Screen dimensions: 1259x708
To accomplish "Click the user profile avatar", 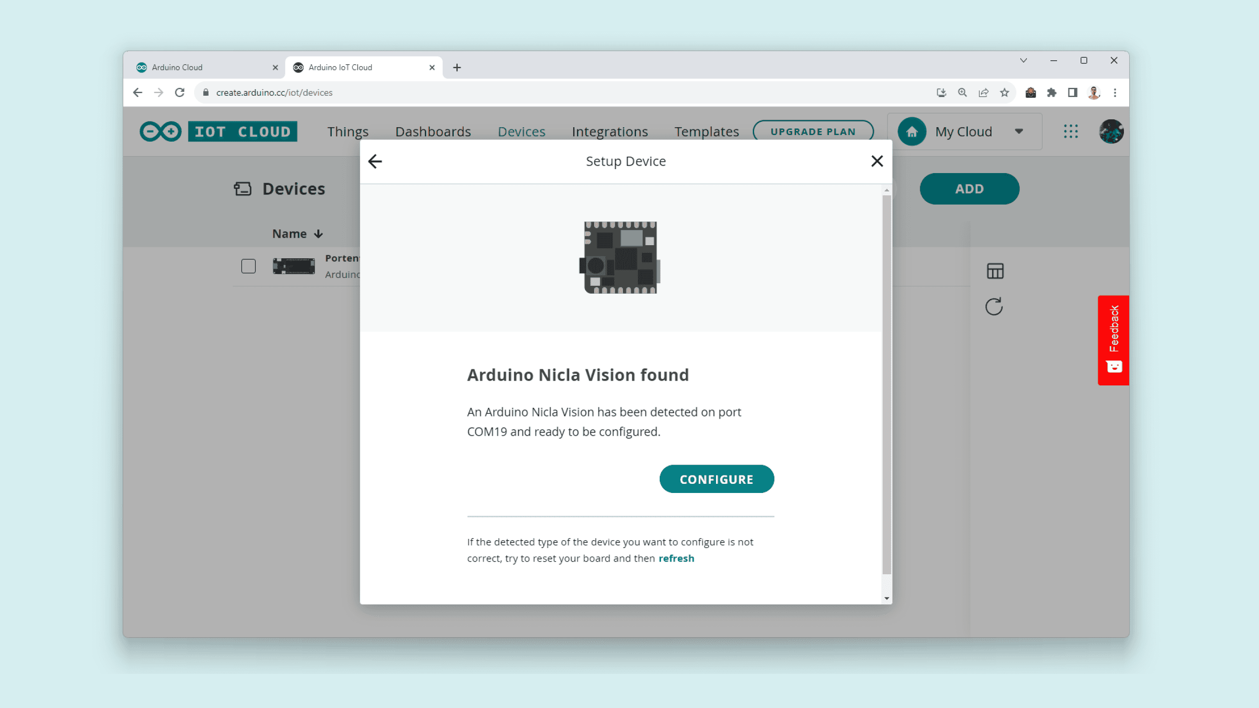I will [x=1111, y=132].
